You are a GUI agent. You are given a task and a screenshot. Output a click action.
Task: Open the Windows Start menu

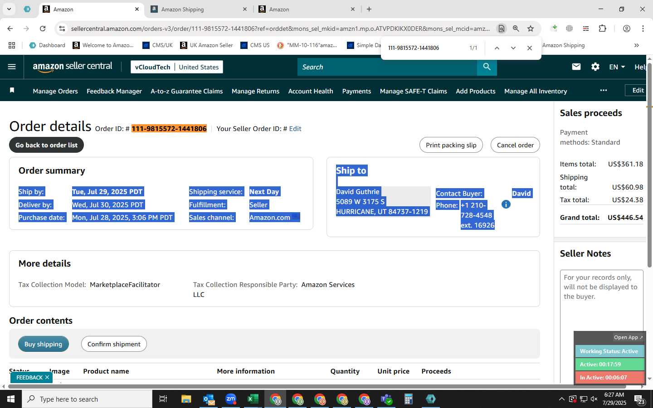point(11,399)
